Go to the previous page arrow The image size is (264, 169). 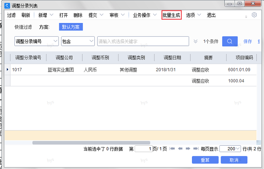coord(180,149)
